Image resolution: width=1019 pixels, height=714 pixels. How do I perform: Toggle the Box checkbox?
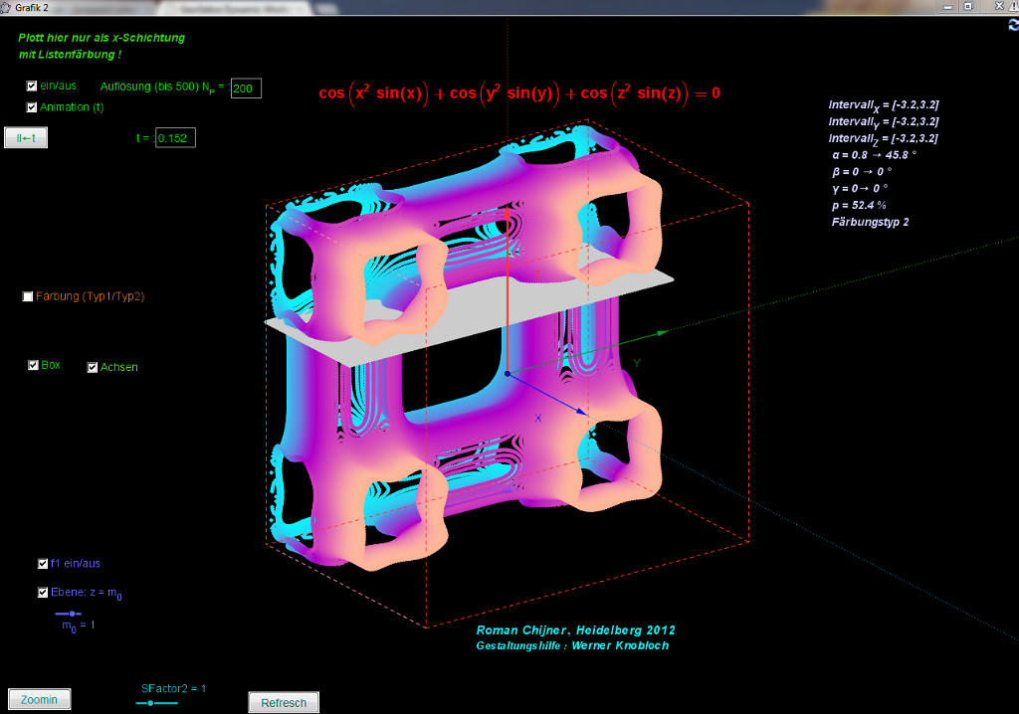pos(33,366)
